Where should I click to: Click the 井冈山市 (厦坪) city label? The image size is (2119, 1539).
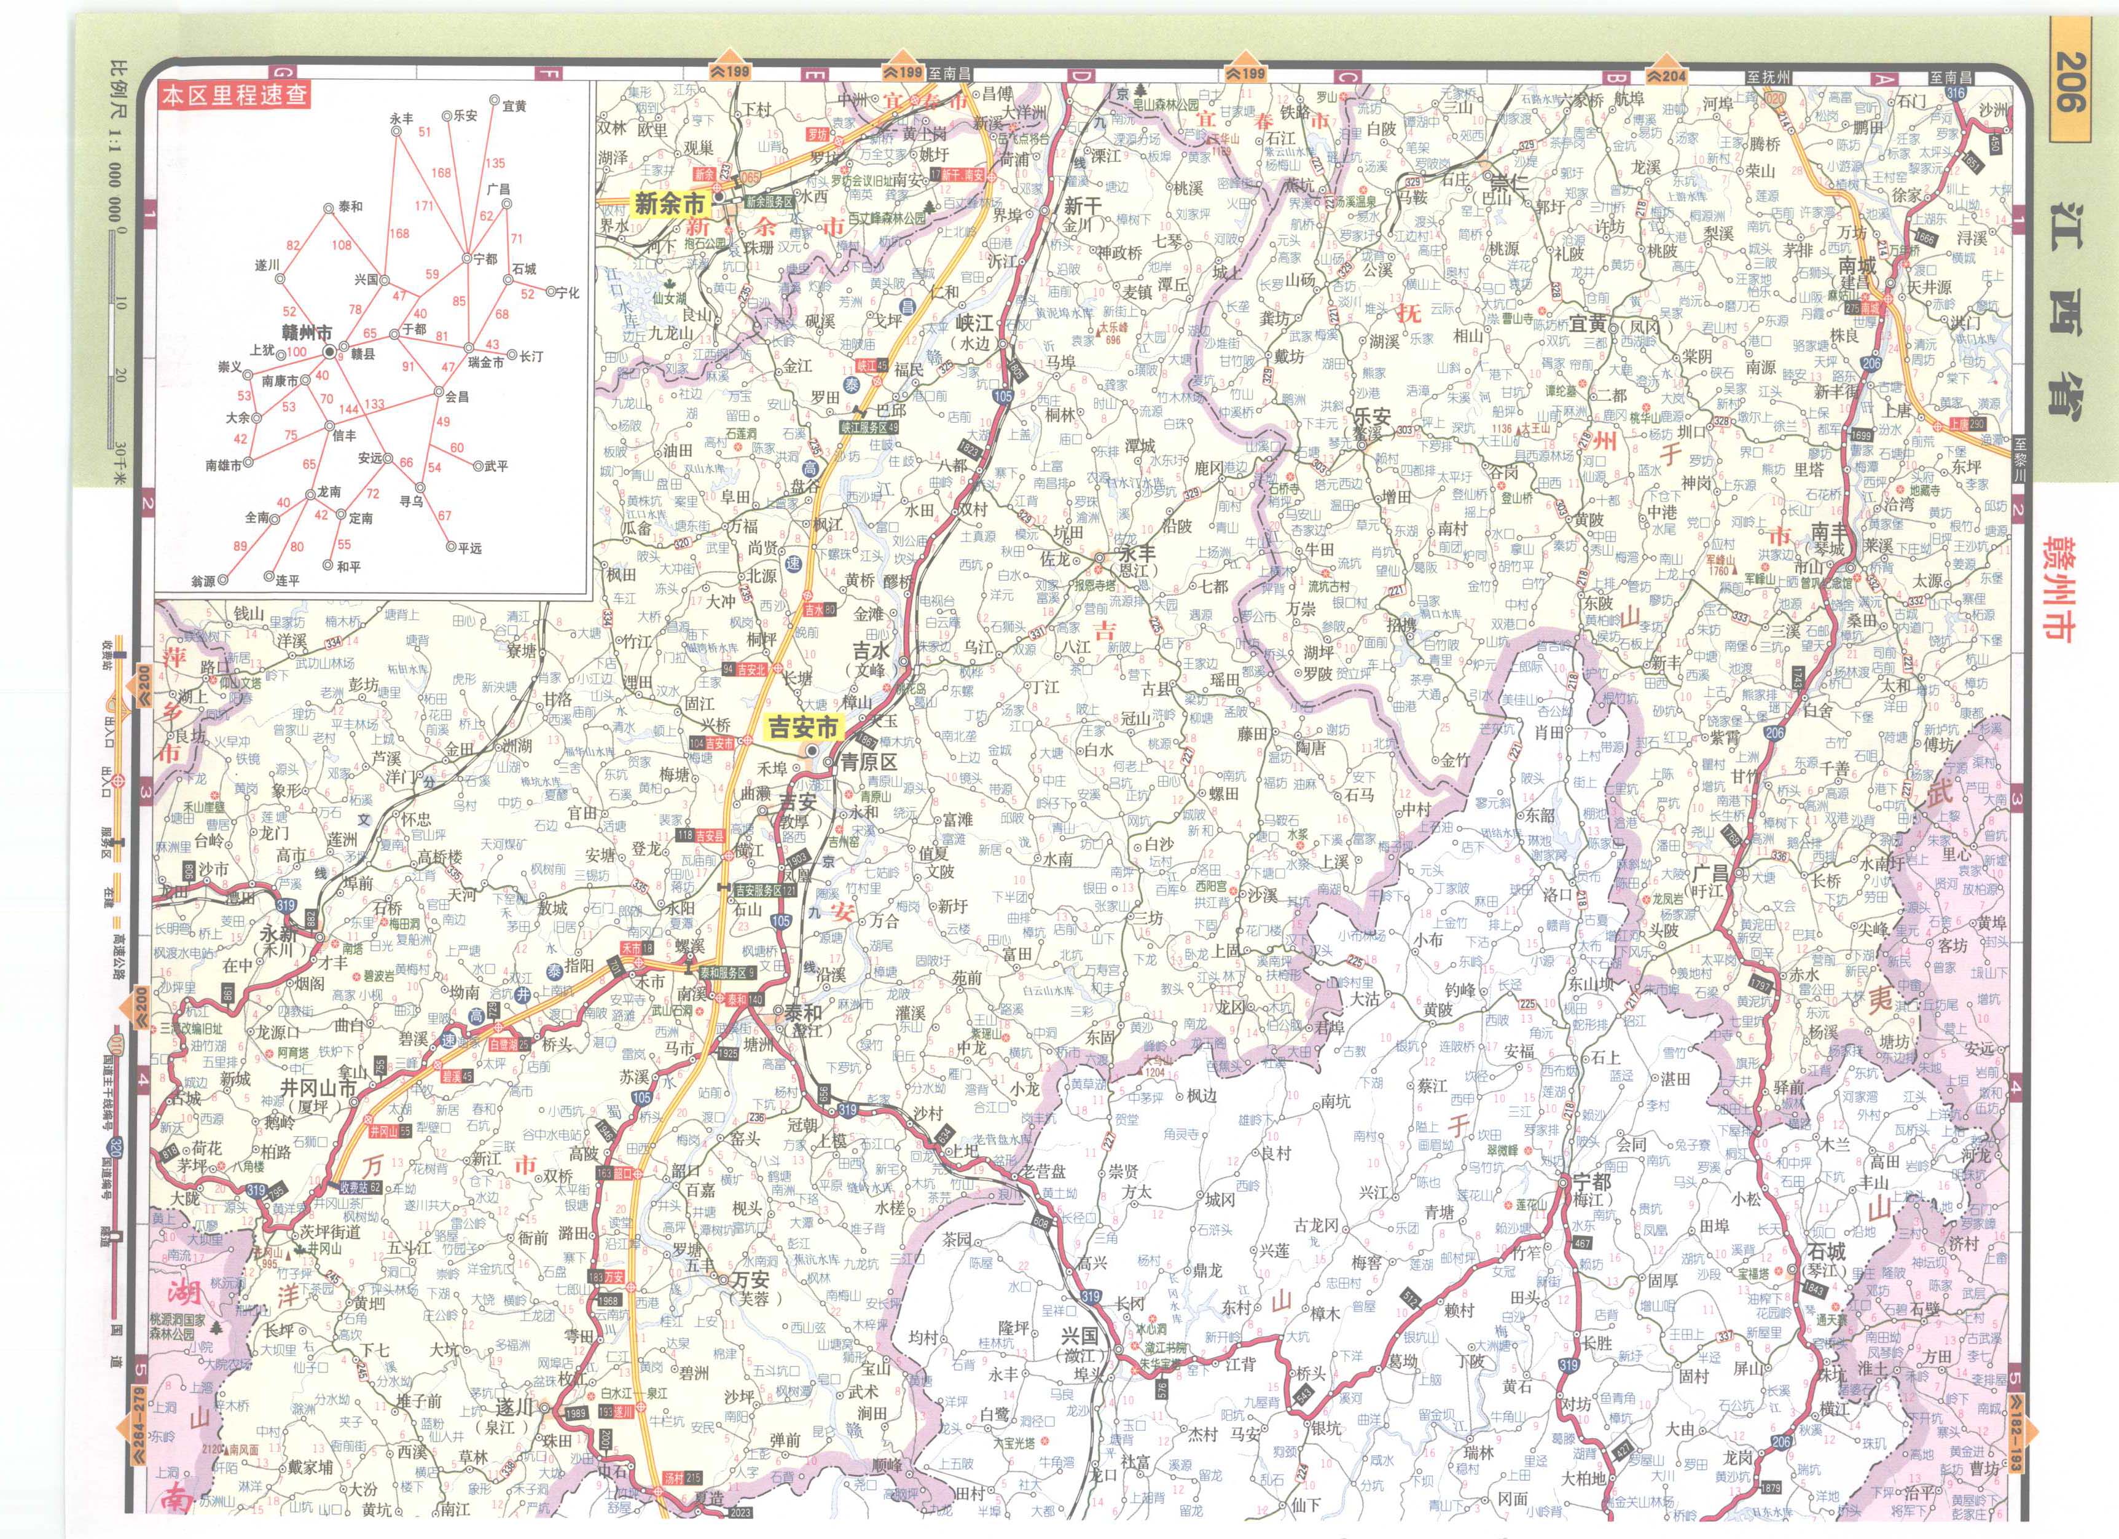pyautogui.click(x=319, y=1097)
